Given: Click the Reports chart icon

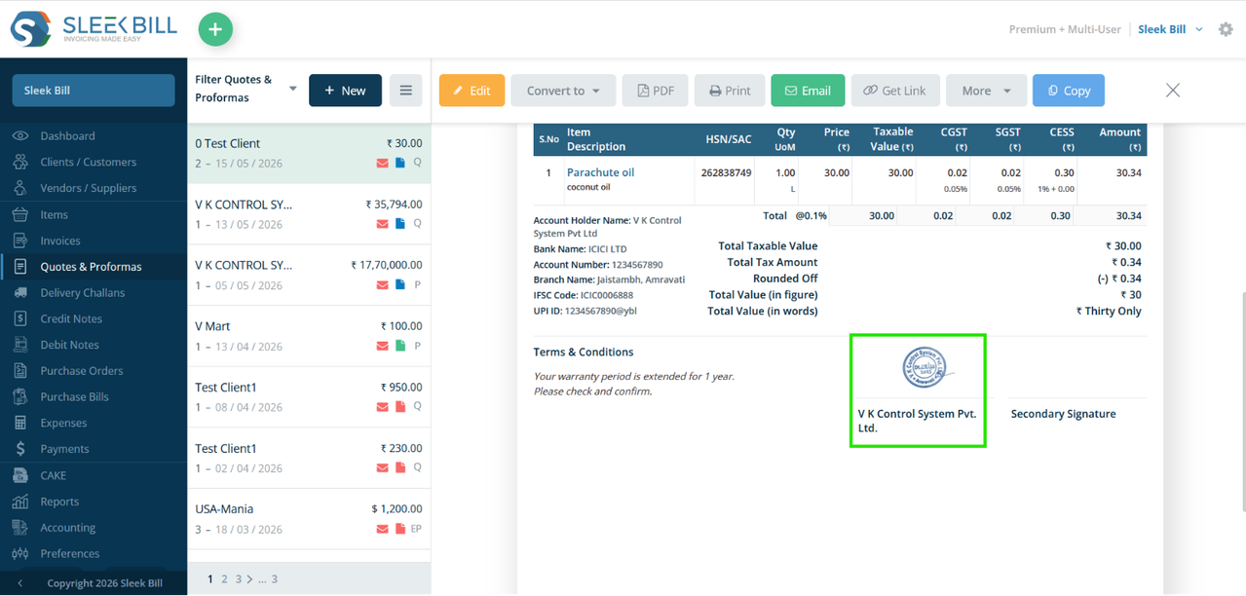Looking at the screenshot, I should [20, 502].
